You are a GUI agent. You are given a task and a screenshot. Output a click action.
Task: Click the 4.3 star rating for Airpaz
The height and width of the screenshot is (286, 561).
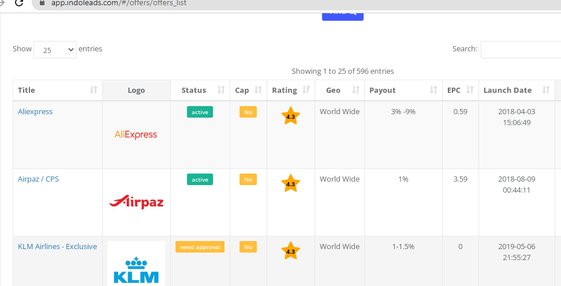(290, 184)
